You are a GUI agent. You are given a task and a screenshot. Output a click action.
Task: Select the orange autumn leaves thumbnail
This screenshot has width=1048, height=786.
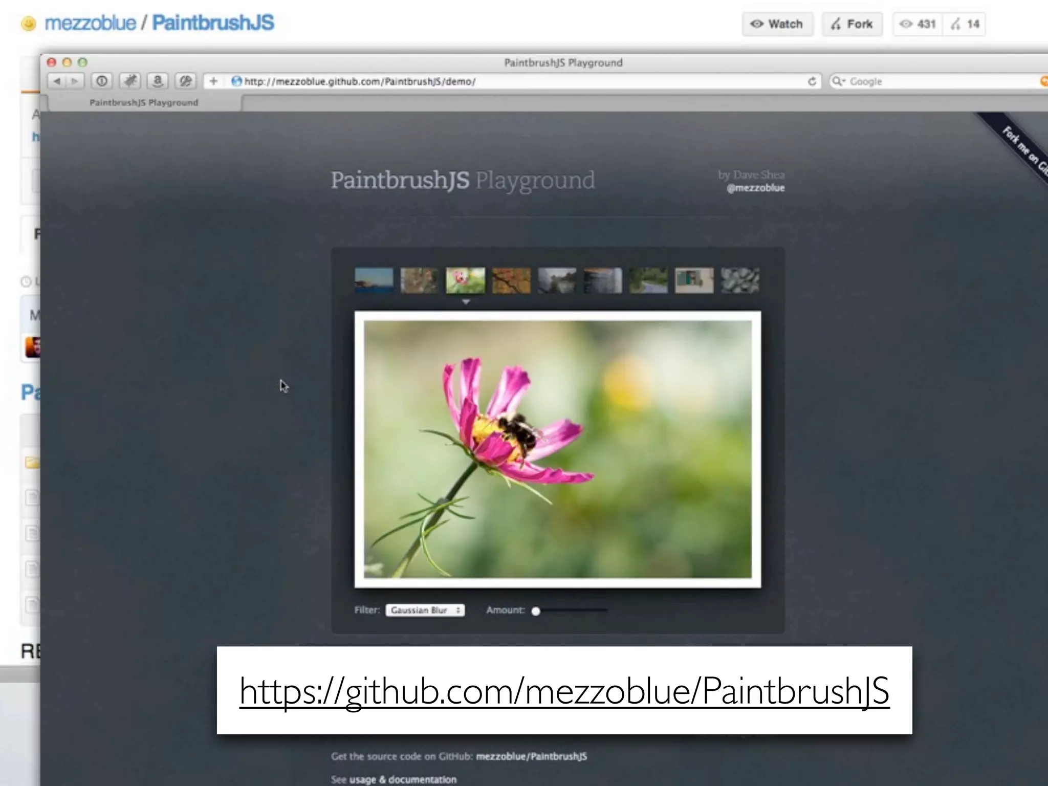pos(511,280)
